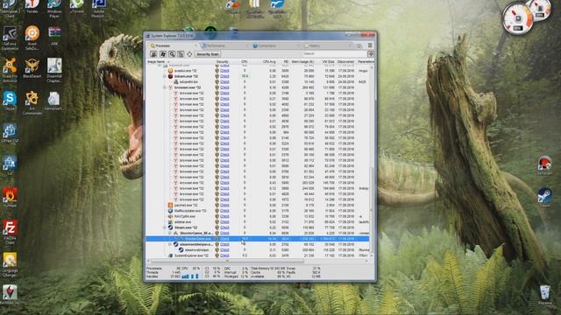The height and width of the screenshot is (315, 561).
Task: Open the Skype desktop shortcut
Action: [10, 101]
